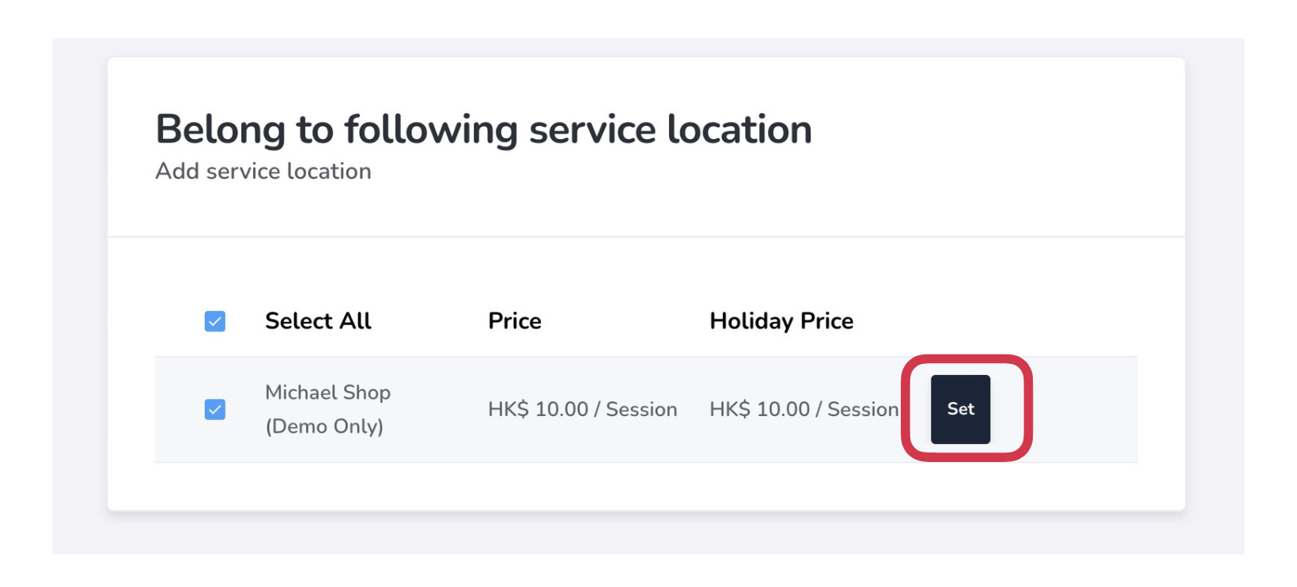Image resolution: width=1297 pixels, height=587 pixels.
Task: Click the Price column header
Action: point(515,321)
